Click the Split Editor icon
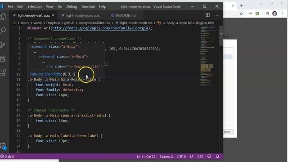 [x=207, y=15]
